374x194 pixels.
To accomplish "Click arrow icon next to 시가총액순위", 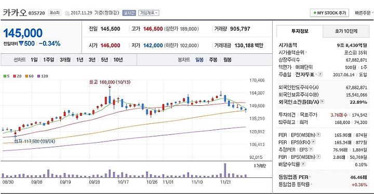I will (x=306, y=52).
